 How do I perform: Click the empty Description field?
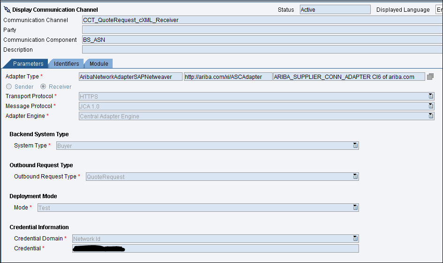coord(262,49)
